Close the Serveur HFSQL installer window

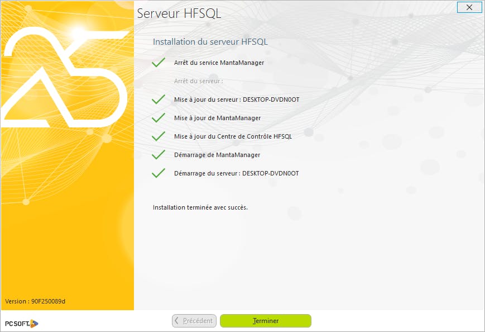(x=469, y=7)
